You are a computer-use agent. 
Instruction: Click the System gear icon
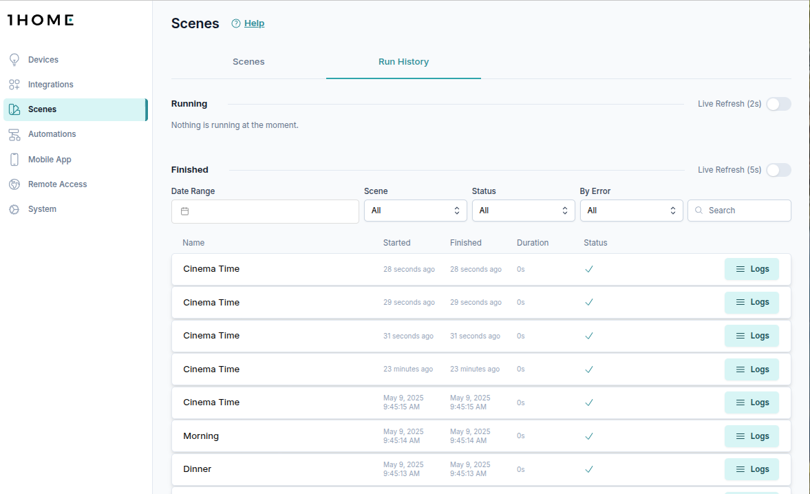pyautogui.click(x=14, y=209)
